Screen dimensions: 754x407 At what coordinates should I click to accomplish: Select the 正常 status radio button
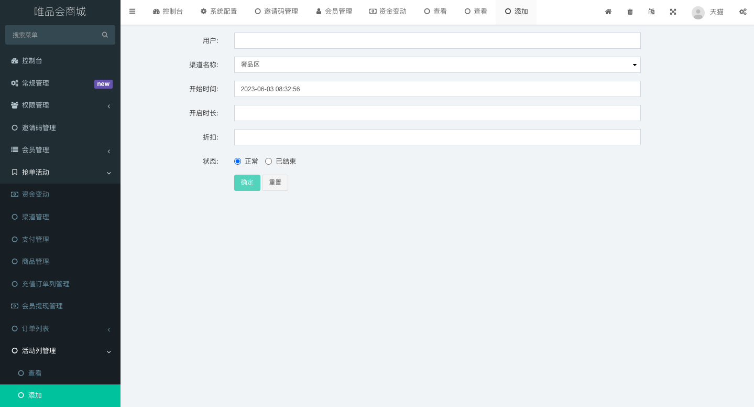237,161
